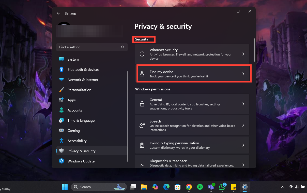Click the Speech voice icon

(142, 125)
